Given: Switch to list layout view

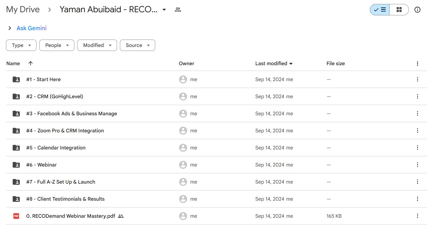Looking at the screenshot, I should pyautogui.click(x=380, y=10).
